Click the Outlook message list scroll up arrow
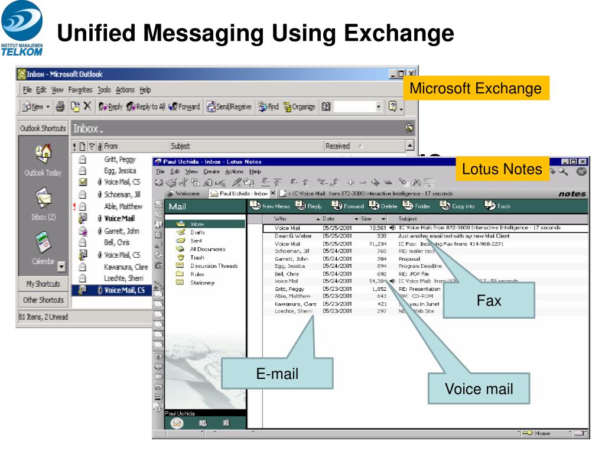The height and width of the screenshot is (454, 605). [x=410, y=145]
